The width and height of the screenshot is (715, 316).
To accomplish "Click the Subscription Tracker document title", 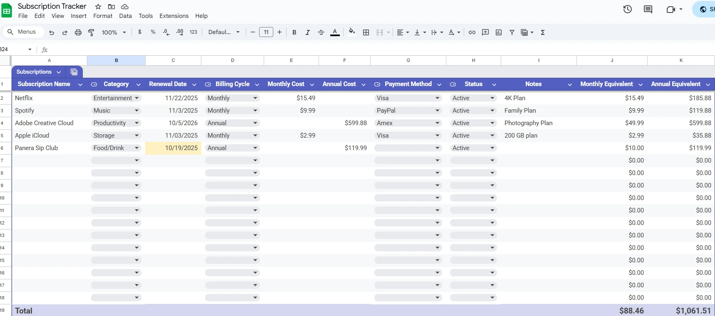I will pyautogui.click(x=52, y=6).
